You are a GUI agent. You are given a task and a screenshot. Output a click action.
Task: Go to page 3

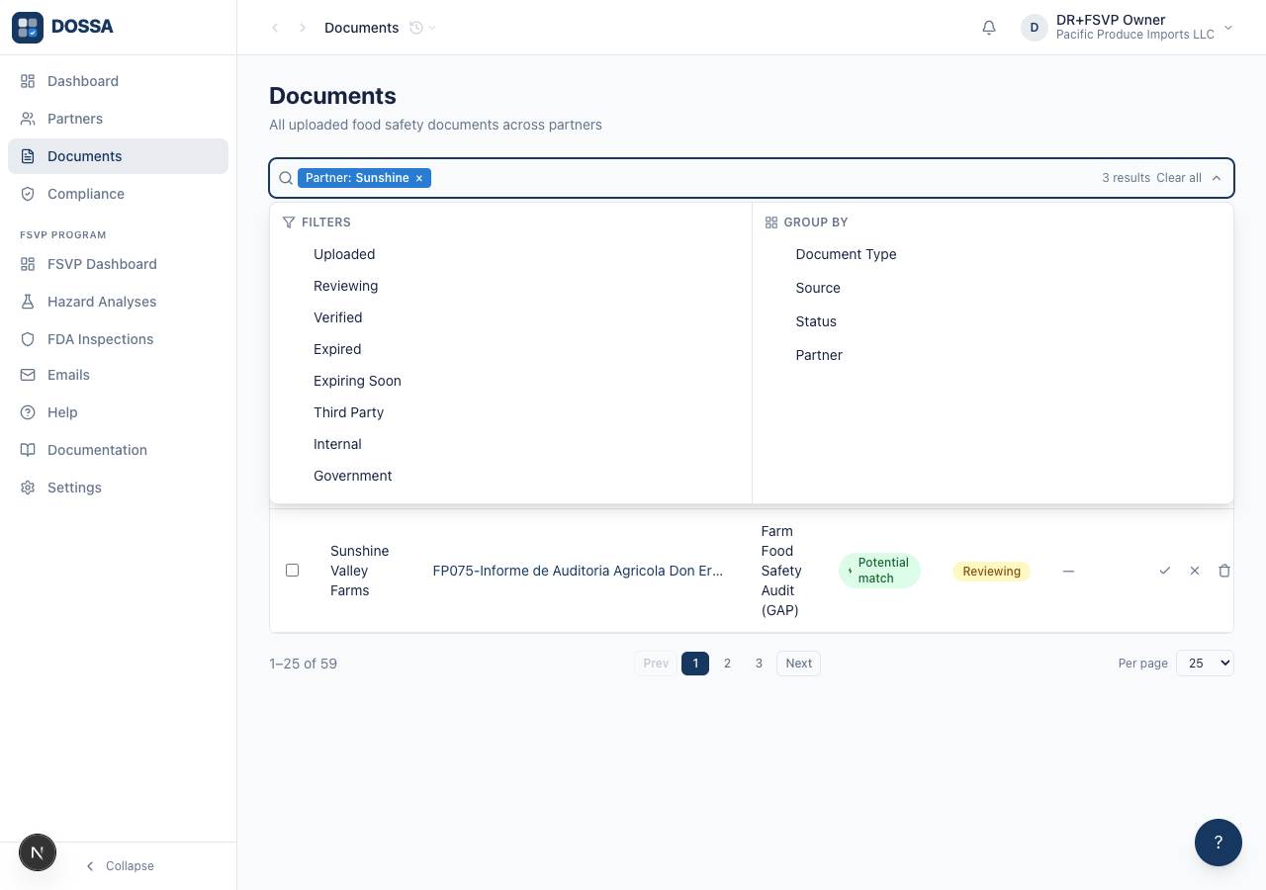[x=759, y=664]
